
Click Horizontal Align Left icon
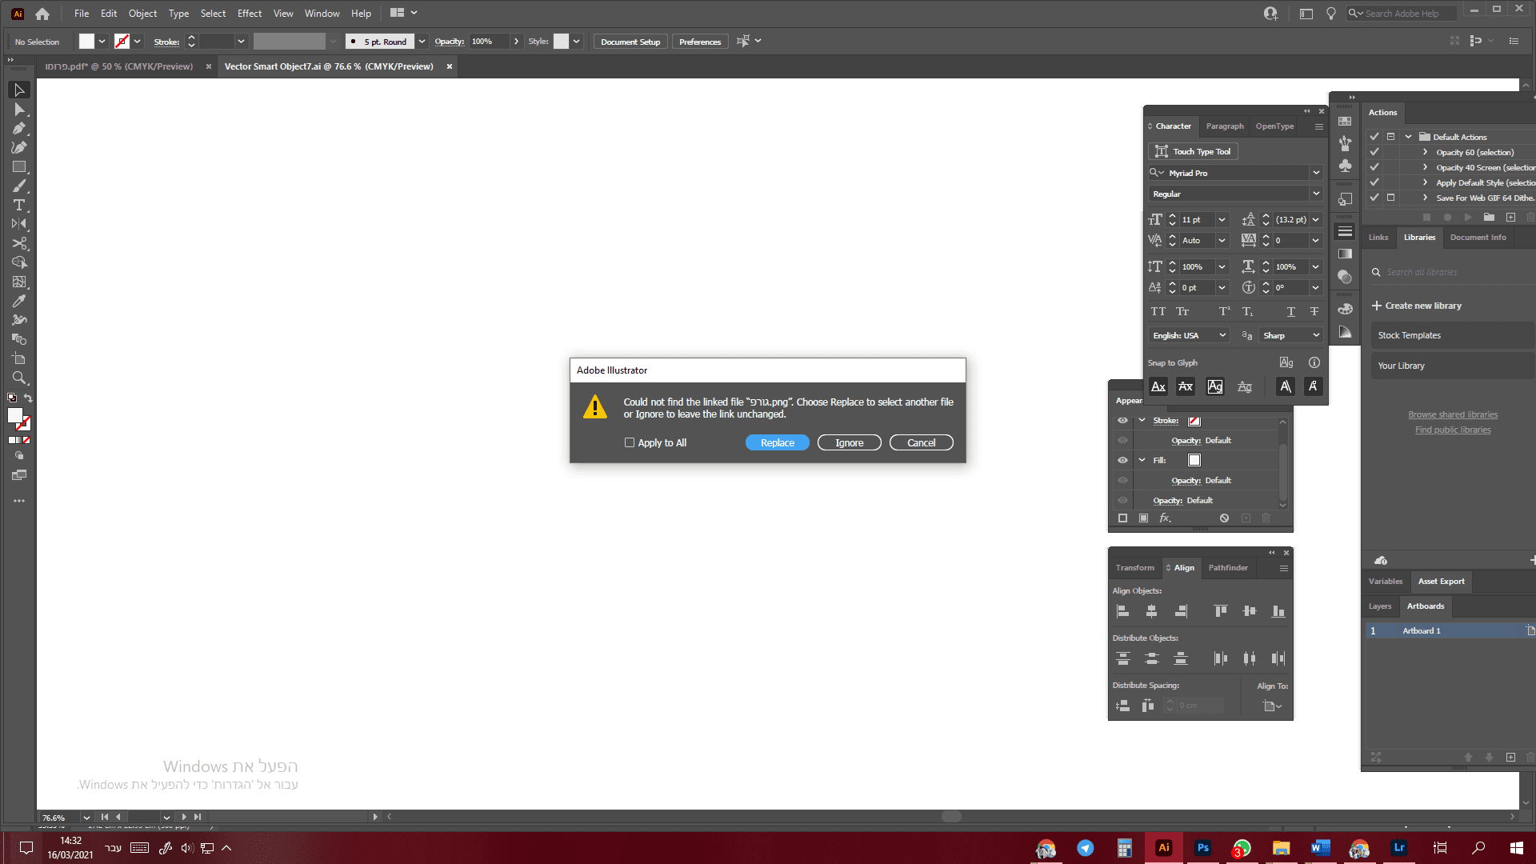point(1122,612)
